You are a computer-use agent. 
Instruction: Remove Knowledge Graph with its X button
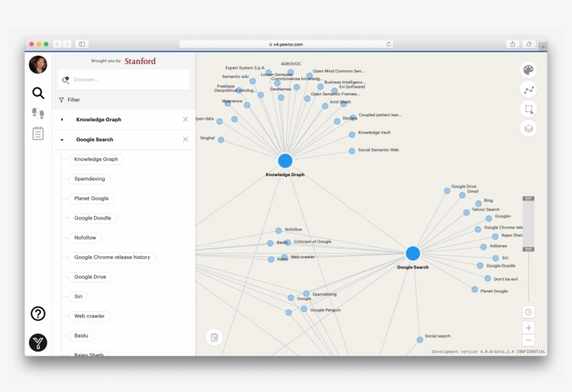click(186, 119)
